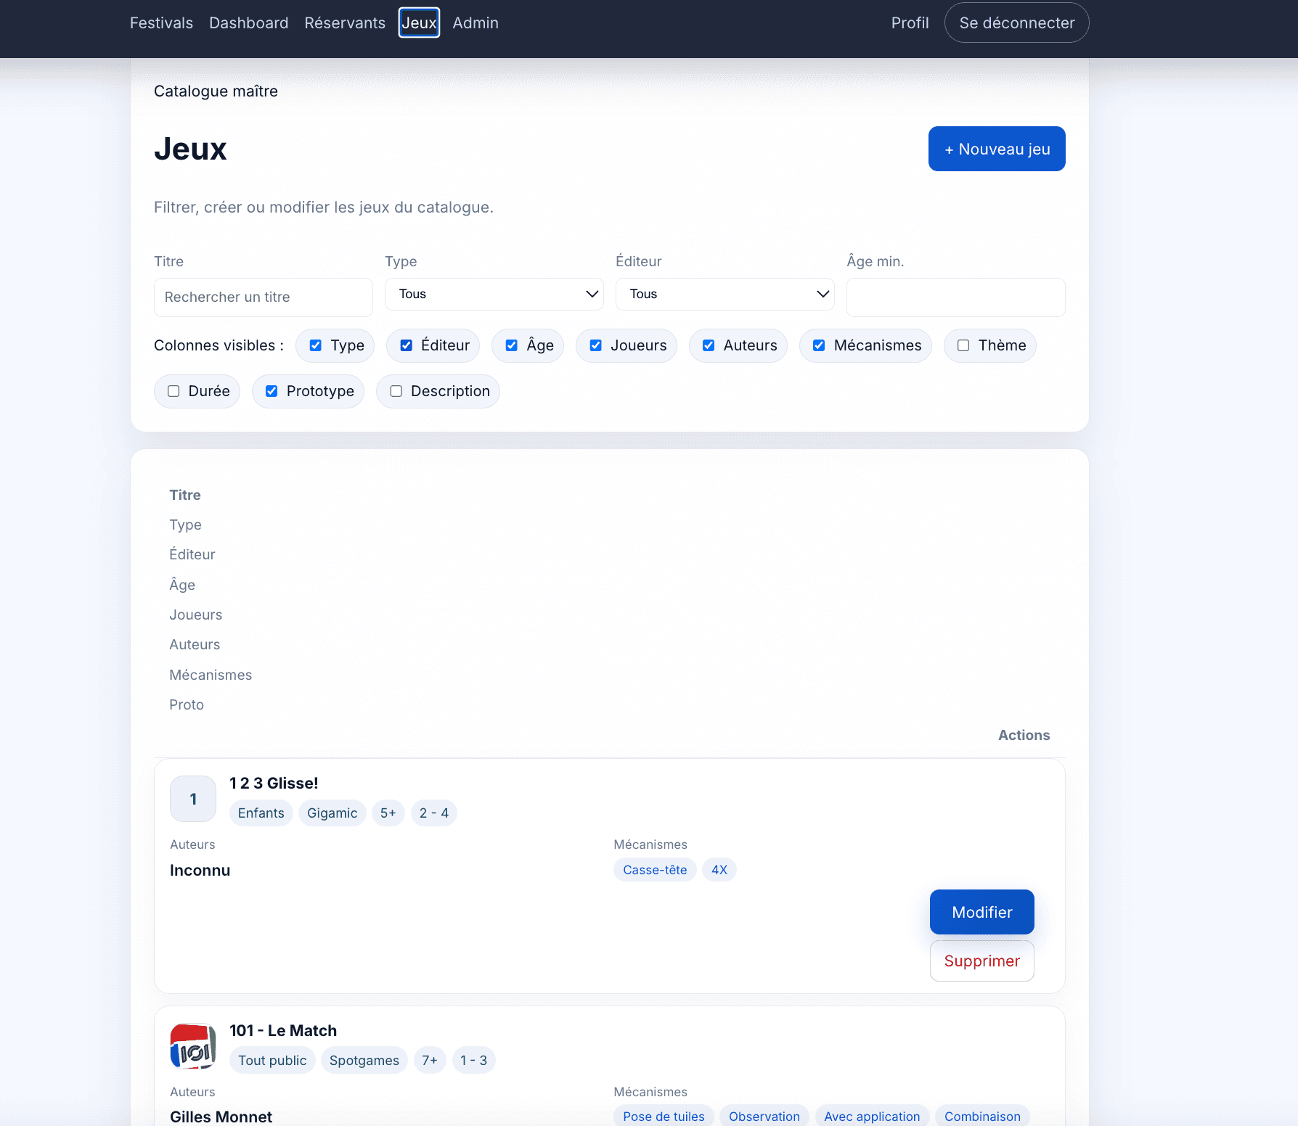Click the Pose de tuiles mechanism tag
Image resolution: width=1298 pixels, height=1126 pixels.
click(x=664, y=1116)
